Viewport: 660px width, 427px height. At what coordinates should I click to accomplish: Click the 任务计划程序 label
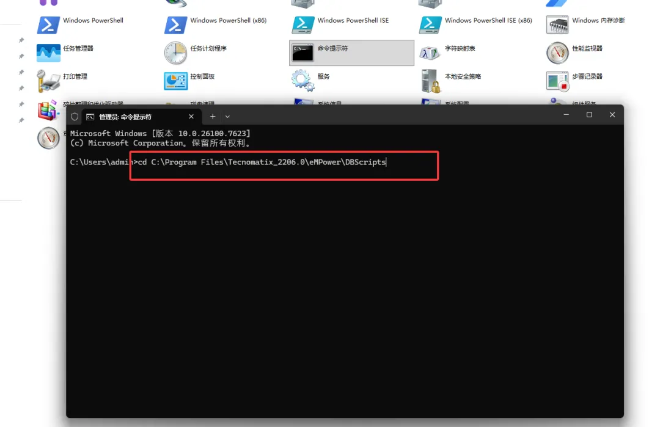208,48
